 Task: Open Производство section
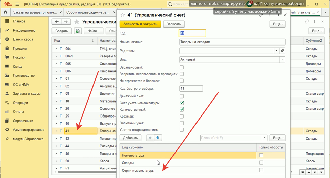(24, 75)
